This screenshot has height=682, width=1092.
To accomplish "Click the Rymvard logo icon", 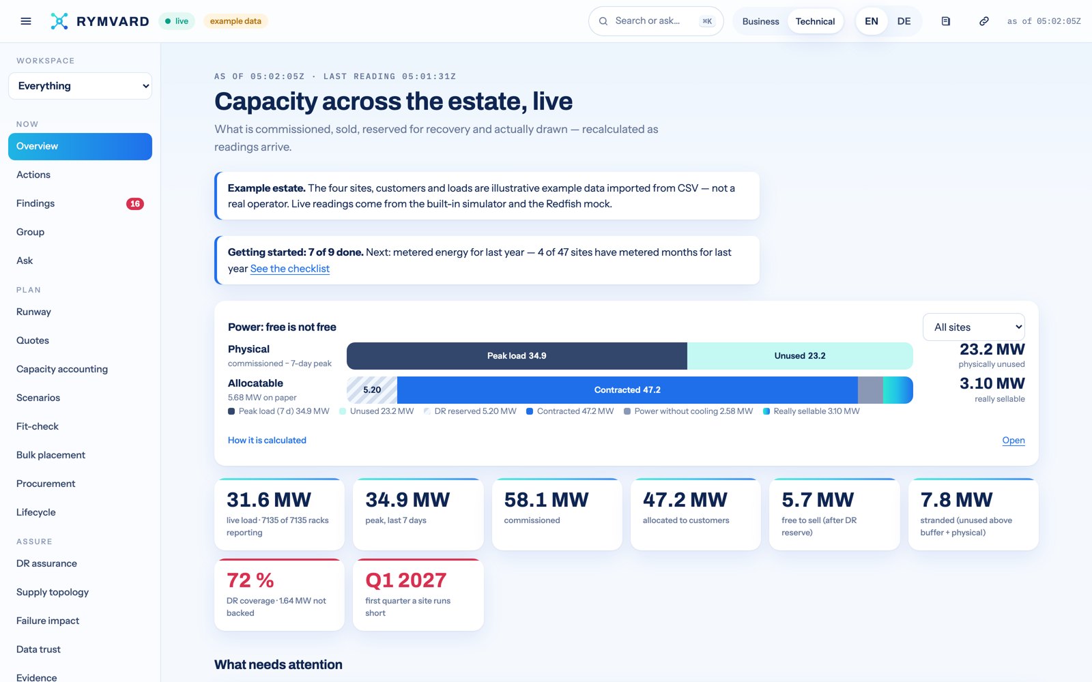I will point(59,21).
